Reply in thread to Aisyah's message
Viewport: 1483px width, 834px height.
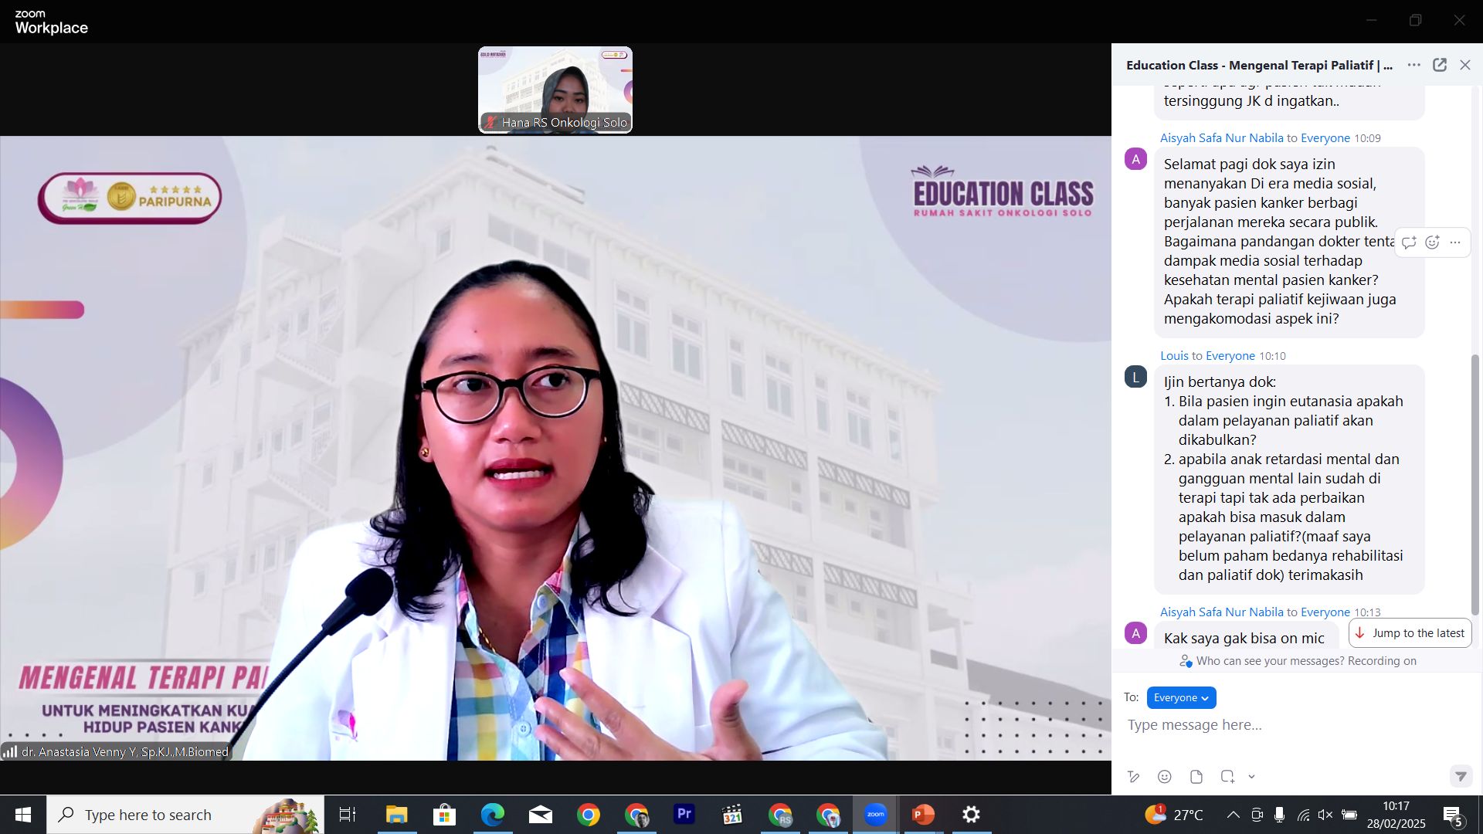(x=1409, y=242)
